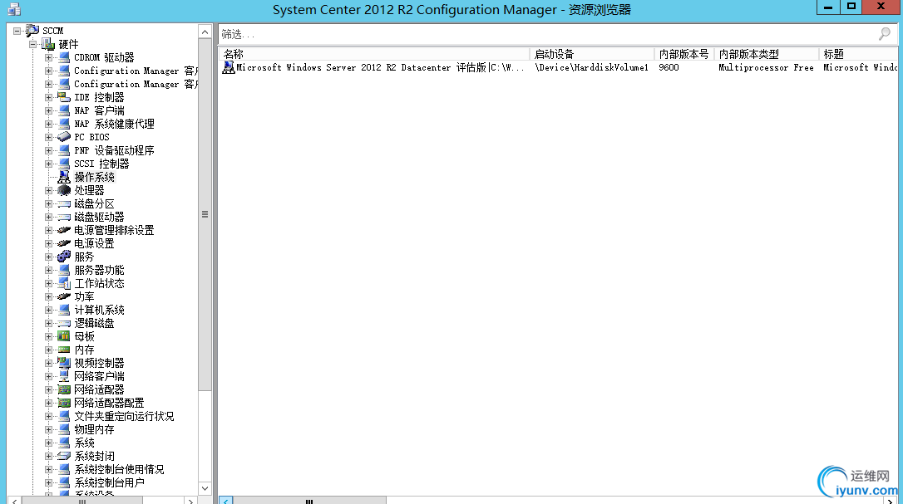Click the 网络适配器配置 icon

coord(64,403)
